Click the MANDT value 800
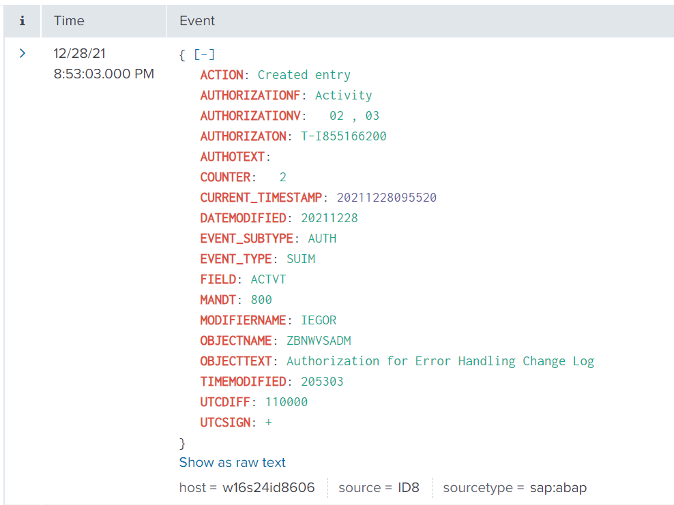This screenshot has width=674, height=505. tap(261, 300)
